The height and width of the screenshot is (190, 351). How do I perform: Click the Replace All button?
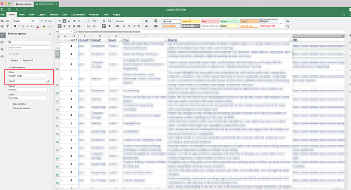coord(28,60)
